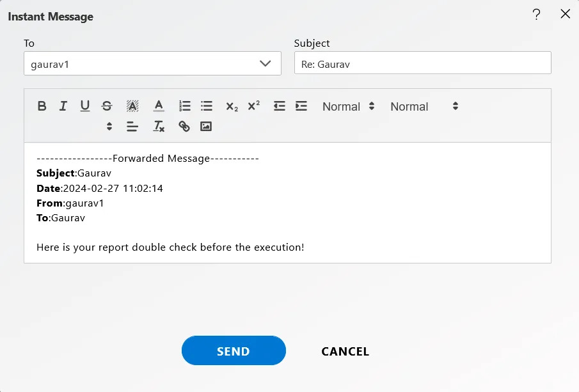This screenshot has width=579, height=392.
Task: Toggle underline formatting
Action: coord(85,106)
